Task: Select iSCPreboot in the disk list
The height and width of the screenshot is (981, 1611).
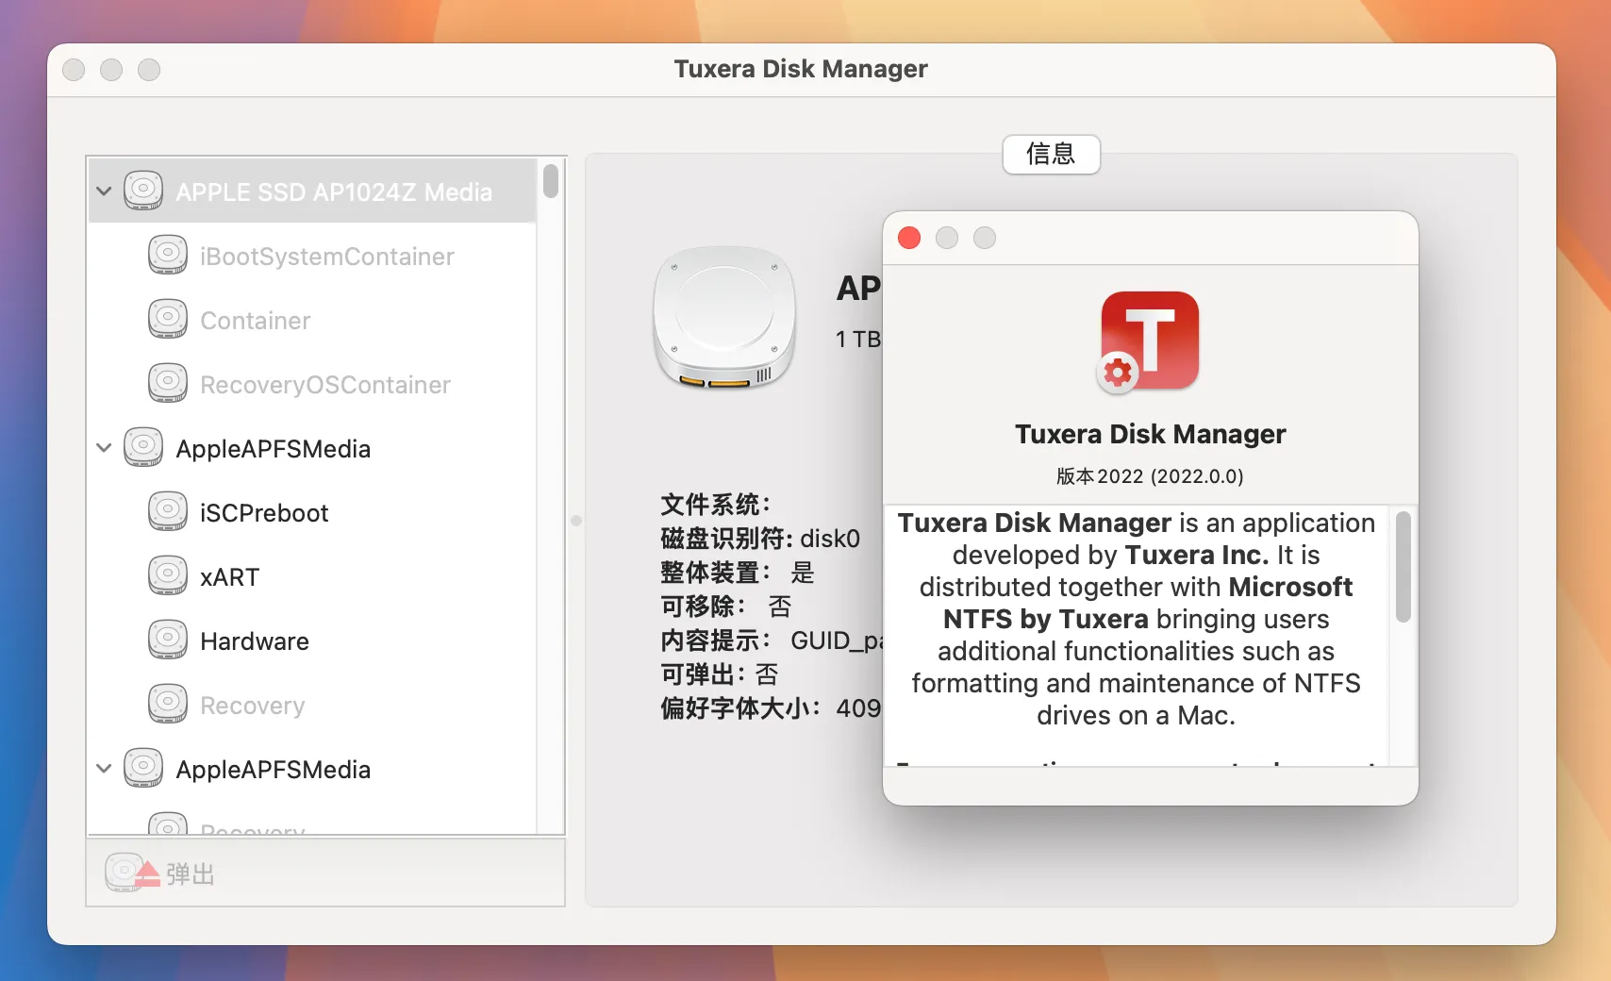Action: tap(312, 512)
